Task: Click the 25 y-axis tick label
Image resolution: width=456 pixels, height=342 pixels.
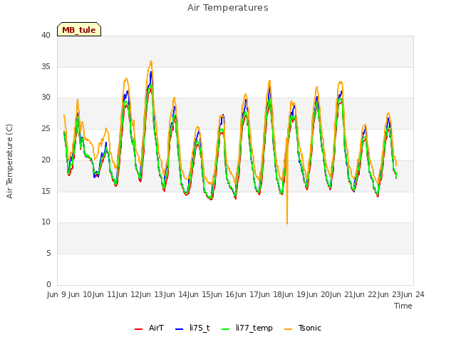Action: [x=46, y=128]
